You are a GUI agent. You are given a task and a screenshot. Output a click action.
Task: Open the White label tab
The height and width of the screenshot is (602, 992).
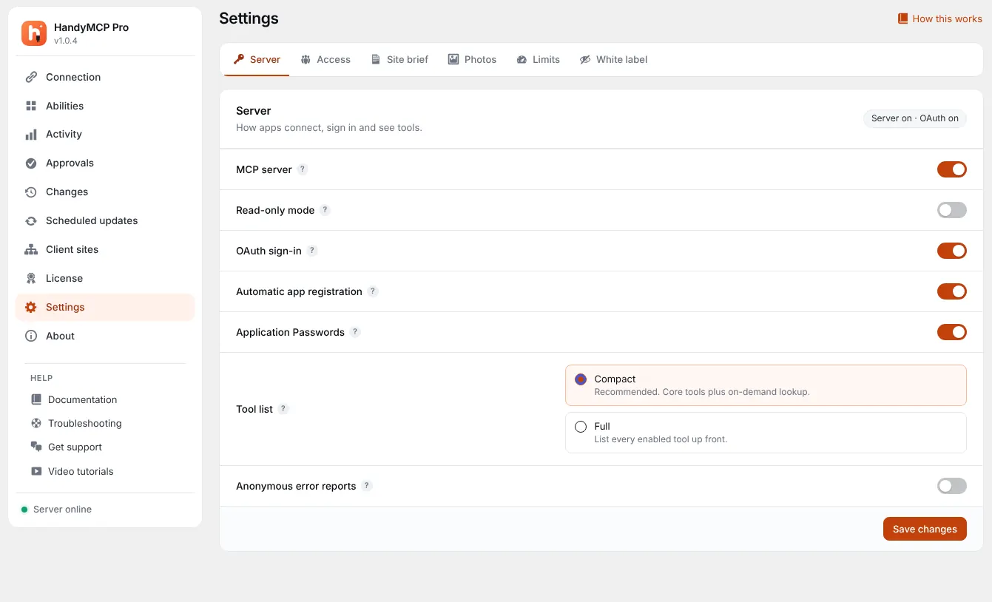(x=613, y=59)
